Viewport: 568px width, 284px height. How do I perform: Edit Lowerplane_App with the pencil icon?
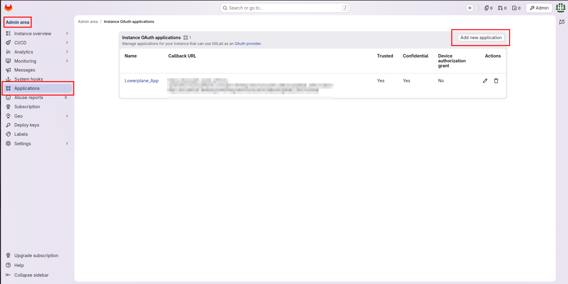[x=485, y=81]
